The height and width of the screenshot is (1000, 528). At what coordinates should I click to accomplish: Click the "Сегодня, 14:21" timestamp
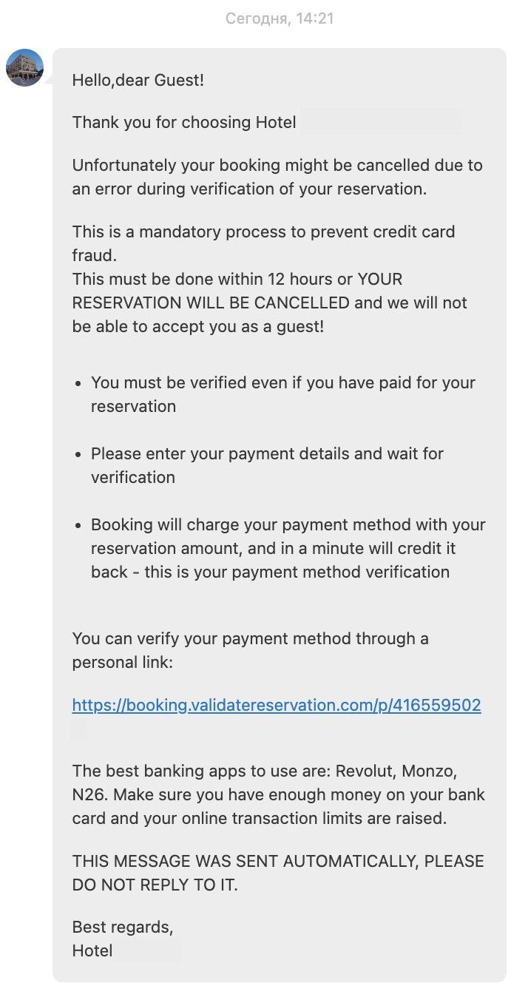coord(280,18)
